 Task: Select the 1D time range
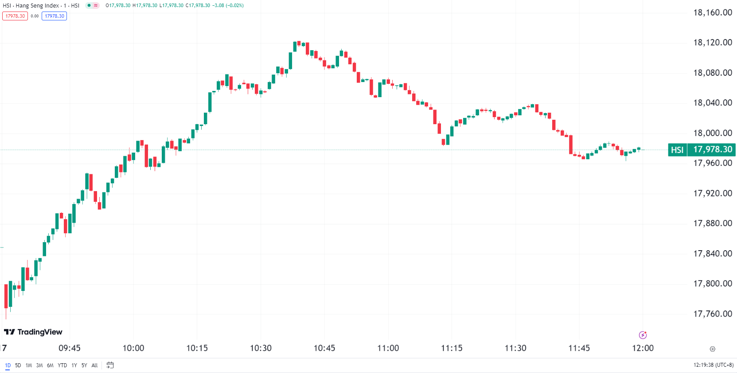(x=8, y=365)
